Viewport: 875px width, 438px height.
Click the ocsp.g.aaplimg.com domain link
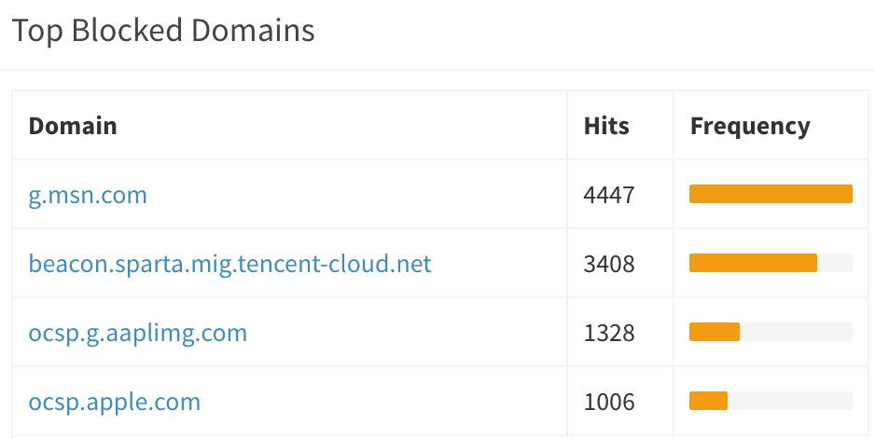[138, 332]
